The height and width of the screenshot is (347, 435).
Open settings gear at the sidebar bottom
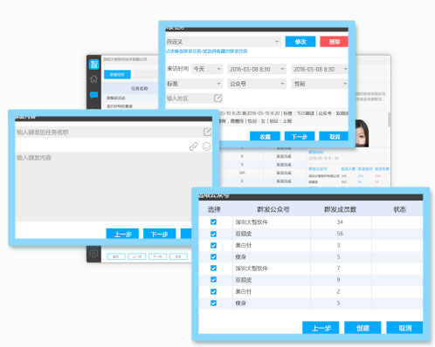pyautogui.click(x=93, y=254)
